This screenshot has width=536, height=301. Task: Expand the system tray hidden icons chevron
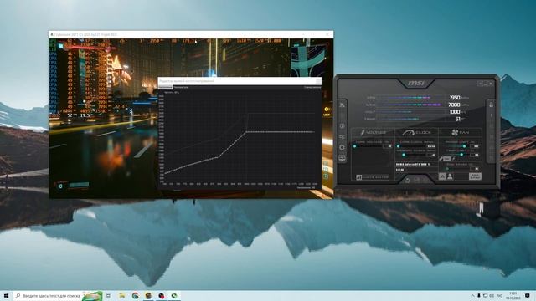point(472,295)
